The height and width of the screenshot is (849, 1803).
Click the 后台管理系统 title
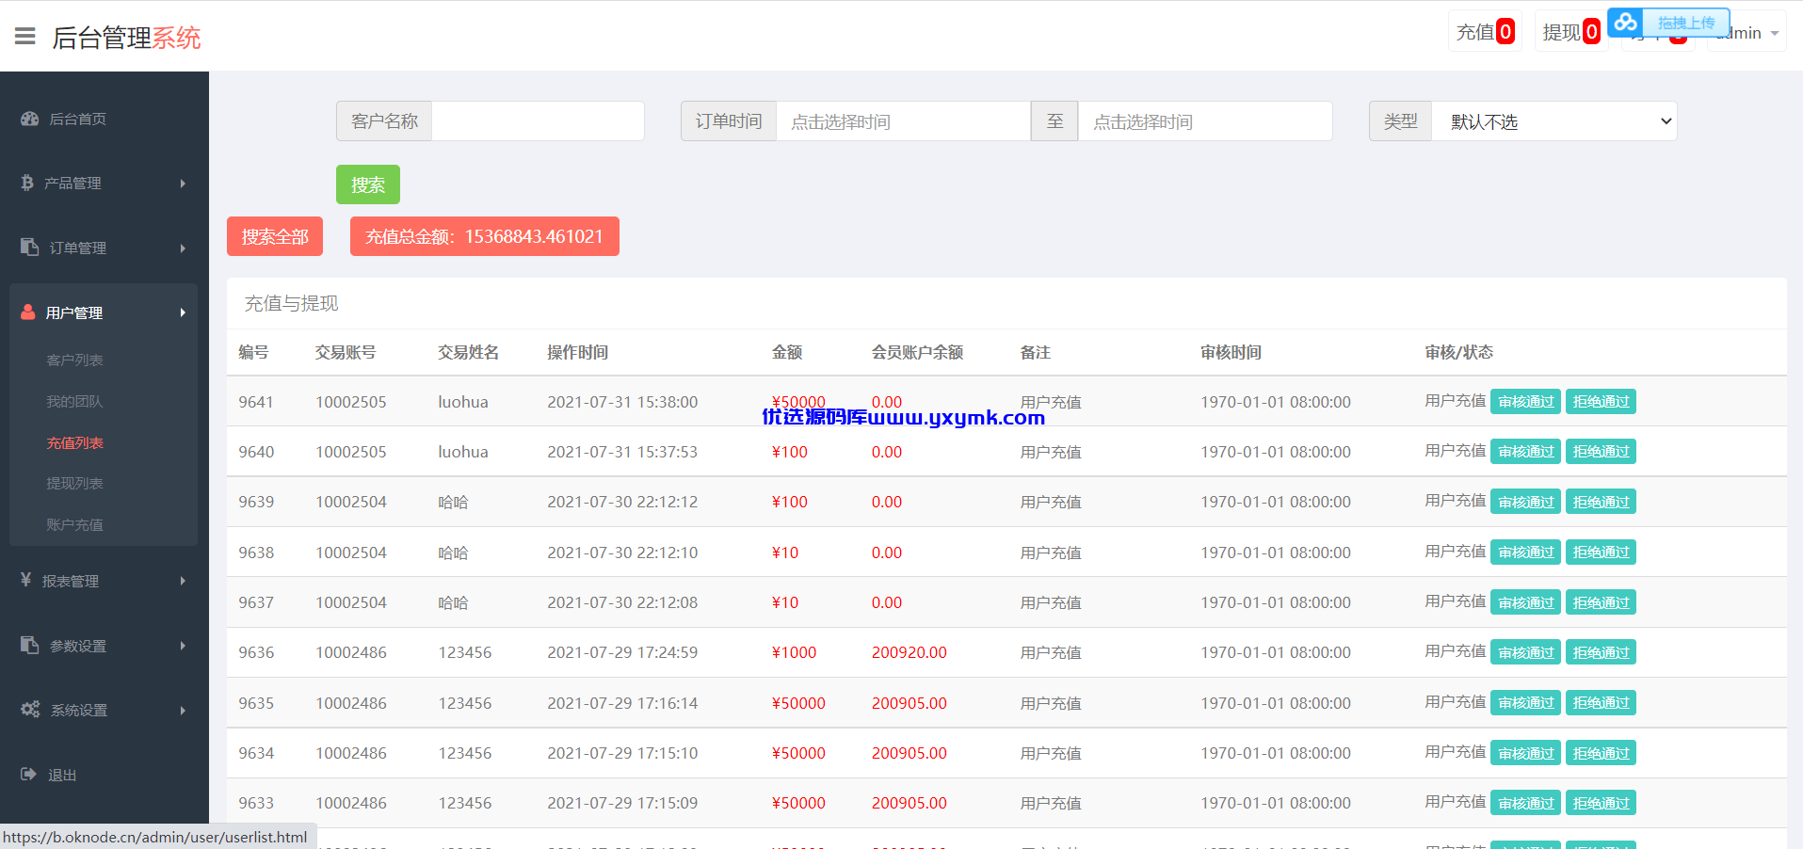[126, 38]
